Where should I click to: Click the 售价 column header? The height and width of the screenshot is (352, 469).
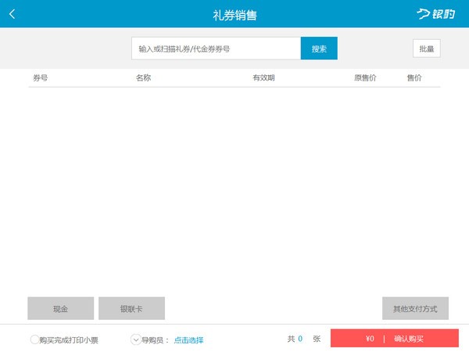pyautogui.click(x=414, y=77)
